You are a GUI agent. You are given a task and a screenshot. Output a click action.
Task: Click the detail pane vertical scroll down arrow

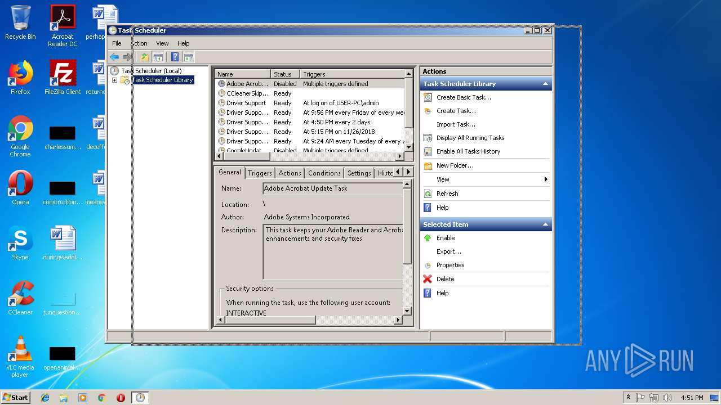coord(408,310)
